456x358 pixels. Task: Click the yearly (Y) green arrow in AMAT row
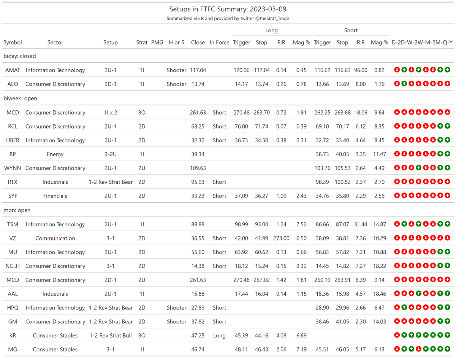pos(447,70)
